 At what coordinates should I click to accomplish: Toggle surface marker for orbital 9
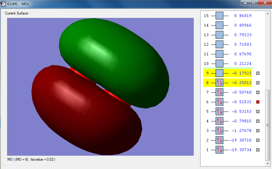click(258, 73)
